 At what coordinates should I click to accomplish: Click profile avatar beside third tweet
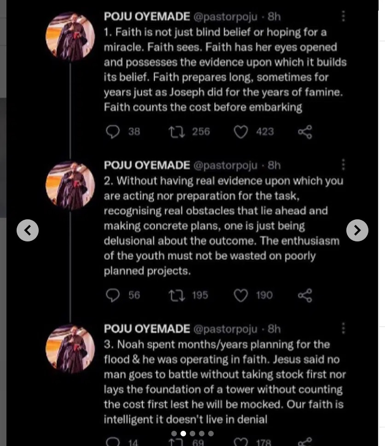point(70,348)
